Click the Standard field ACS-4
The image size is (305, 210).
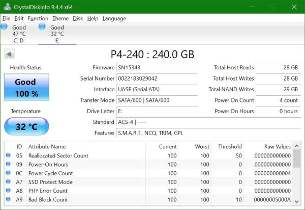(x=208, y=122)
